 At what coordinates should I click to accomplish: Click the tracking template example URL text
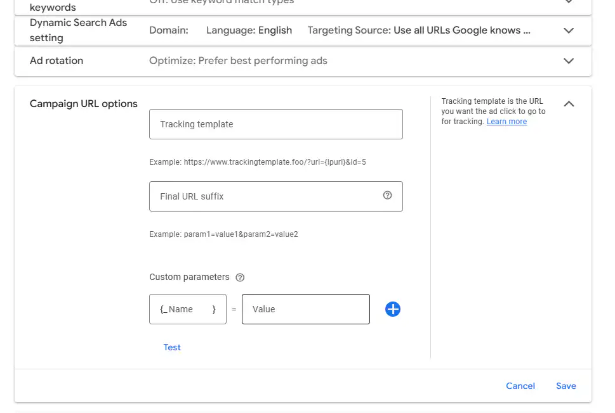coord(257,162)
